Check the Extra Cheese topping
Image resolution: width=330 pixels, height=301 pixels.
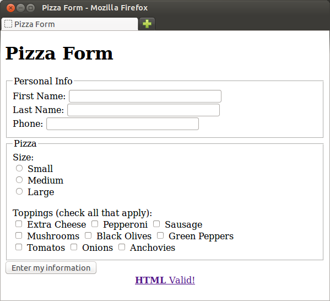(19, 224)
